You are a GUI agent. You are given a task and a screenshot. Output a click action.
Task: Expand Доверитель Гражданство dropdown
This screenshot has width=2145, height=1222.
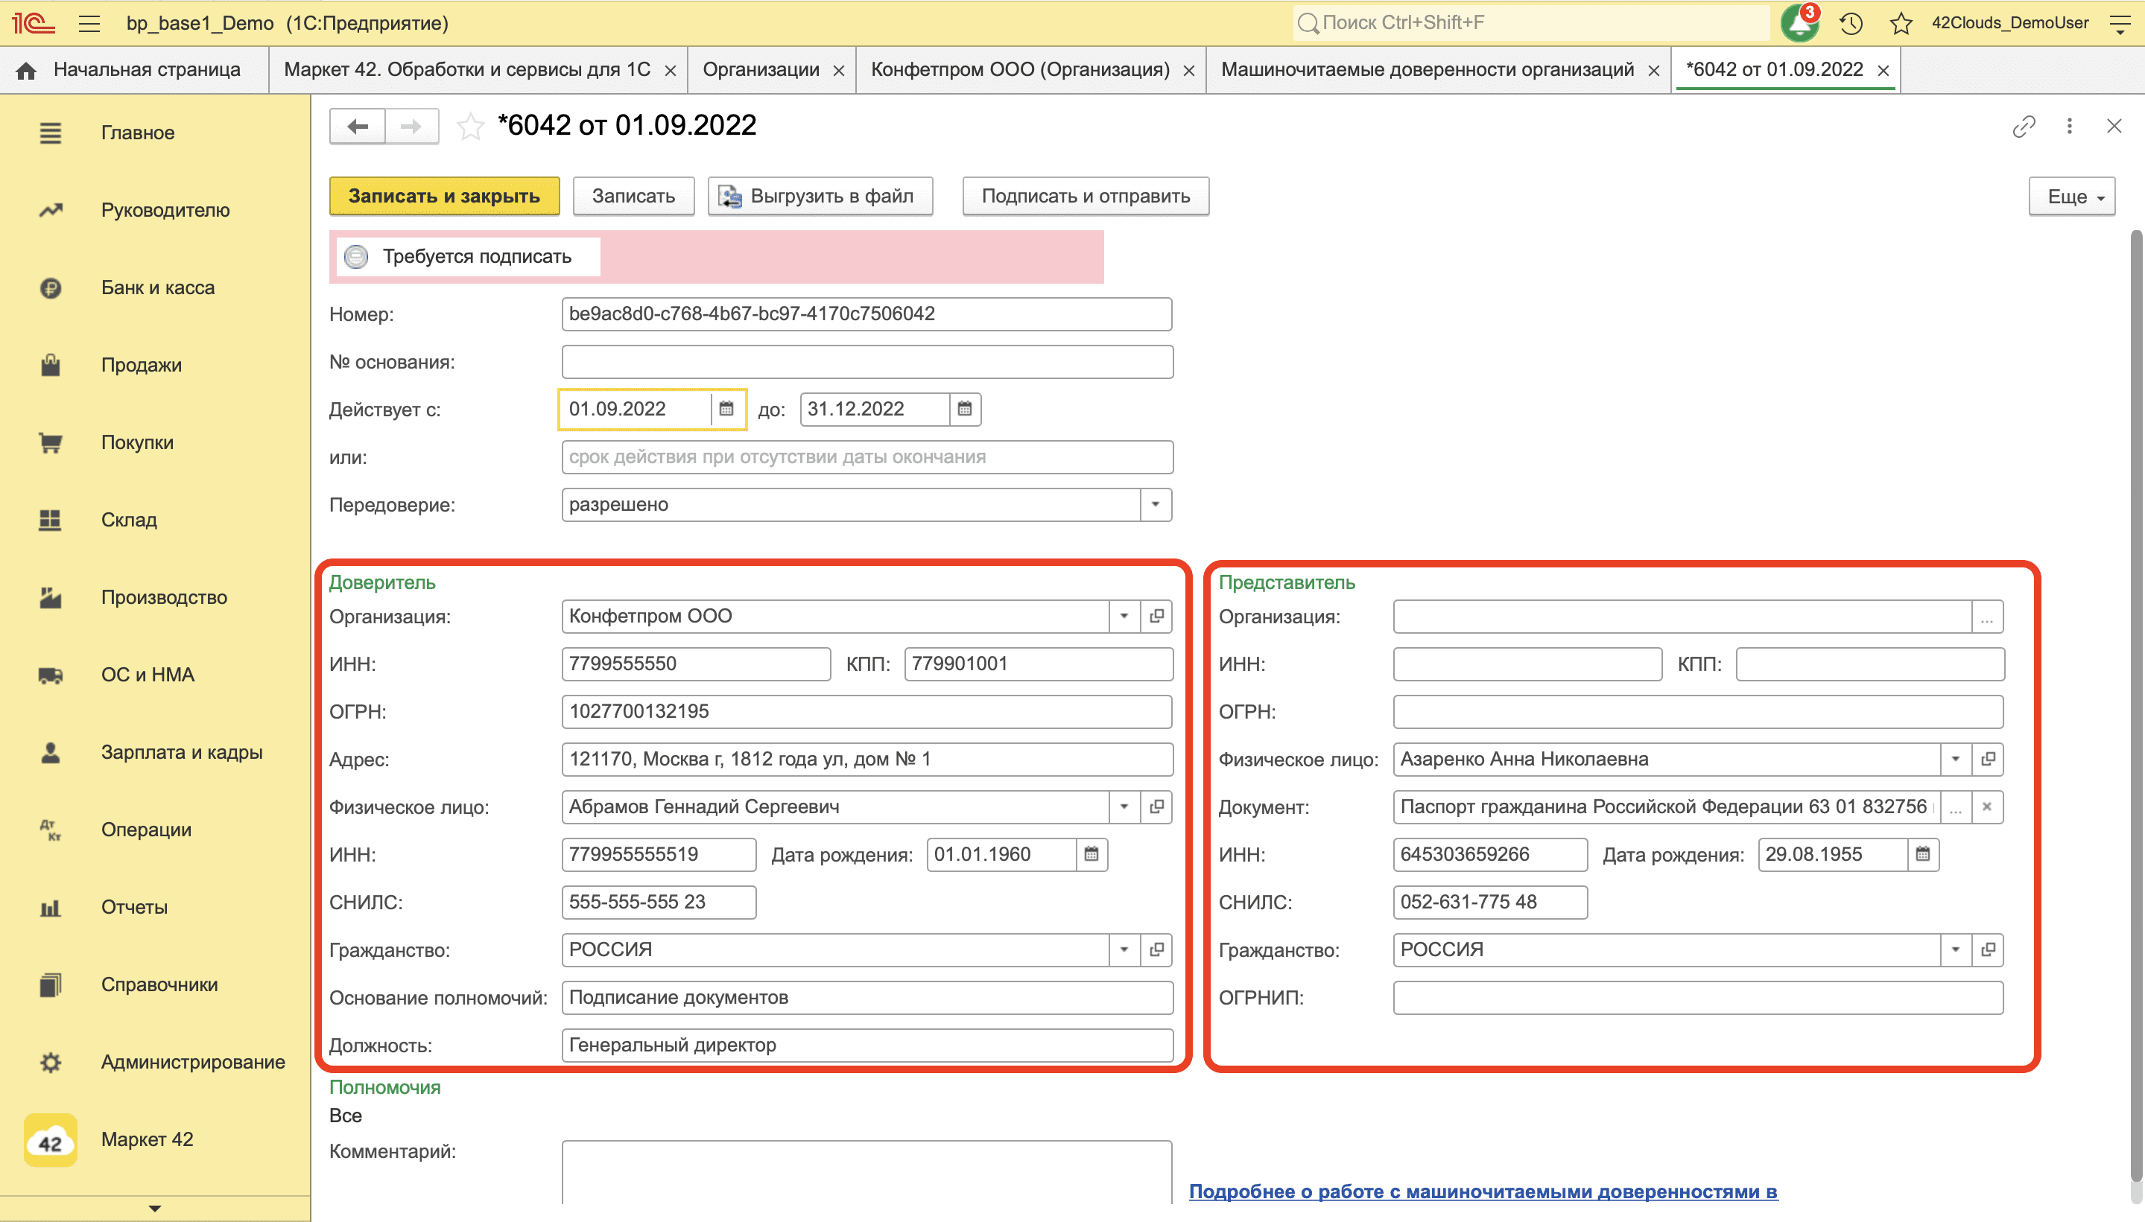(x=1124, y=949)
